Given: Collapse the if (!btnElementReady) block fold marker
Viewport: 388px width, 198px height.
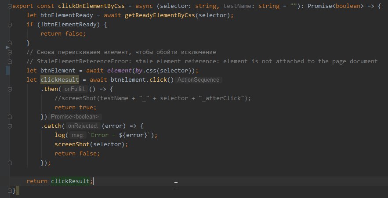Looking at the screenshot, I should click(x=10, y=25).
